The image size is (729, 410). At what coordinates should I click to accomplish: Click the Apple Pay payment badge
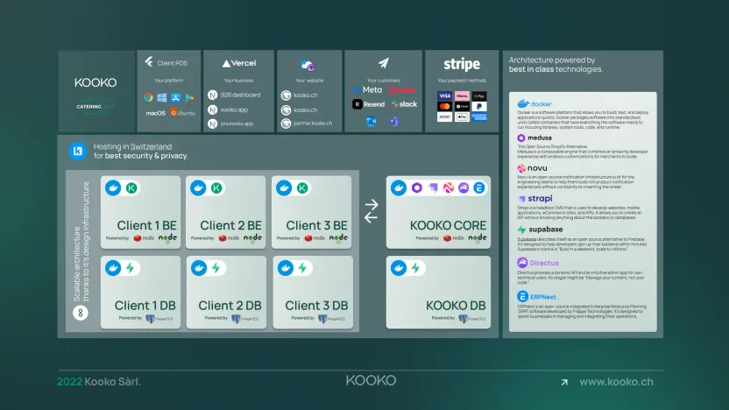point(462,117)
